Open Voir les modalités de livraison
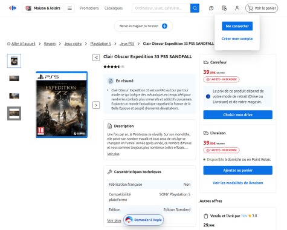Screen dimensions: 287x230 coord(238,183)
